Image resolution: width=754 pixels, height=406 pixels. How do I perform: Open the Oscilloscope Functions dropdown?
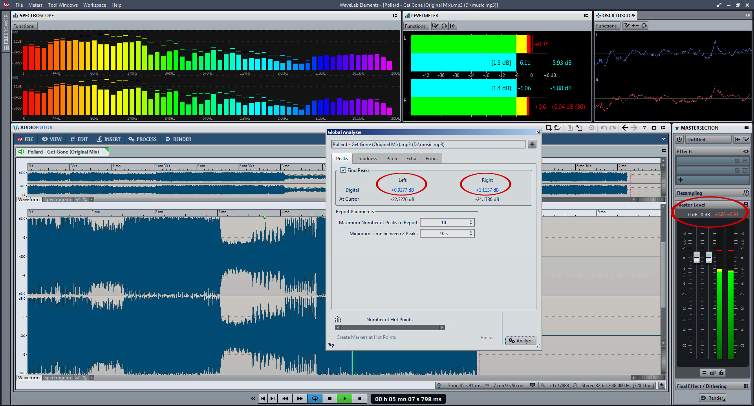[606, 26]
